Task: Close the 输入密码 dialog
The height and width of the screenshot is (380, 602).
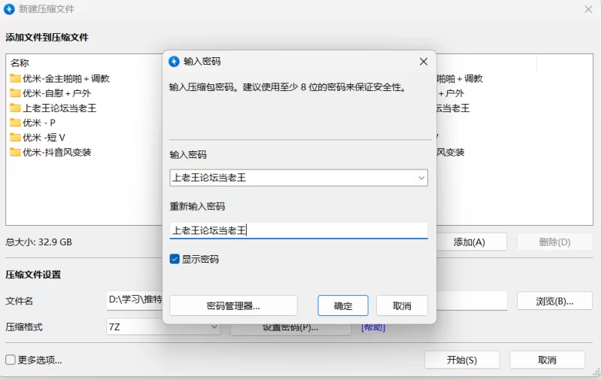Action: point(424,62)
